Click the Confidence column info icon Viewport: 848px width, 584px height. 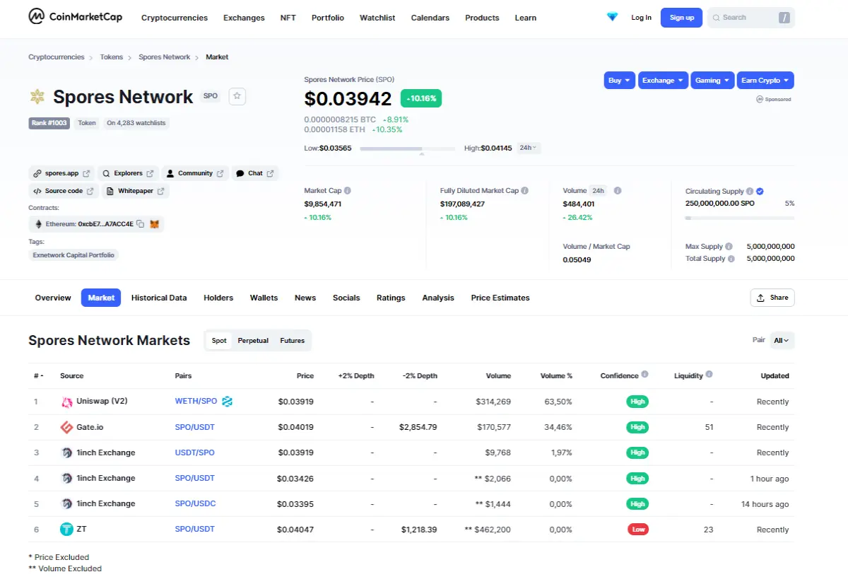644,375
